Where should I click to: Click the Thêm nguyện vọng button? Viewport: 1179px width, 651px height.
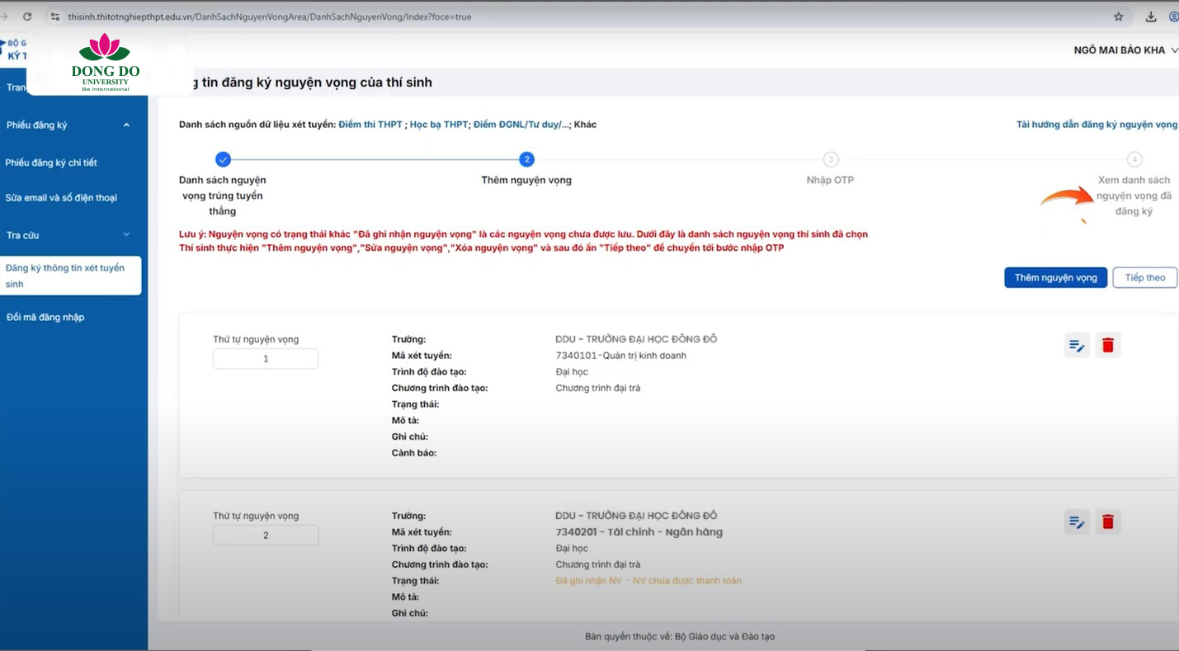coord(1055,278)
